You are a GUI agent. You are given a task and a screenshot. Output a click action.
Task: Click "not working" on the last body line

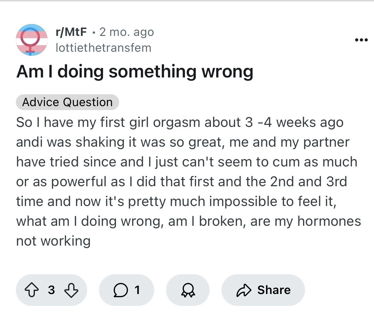[x=53, y=241]
